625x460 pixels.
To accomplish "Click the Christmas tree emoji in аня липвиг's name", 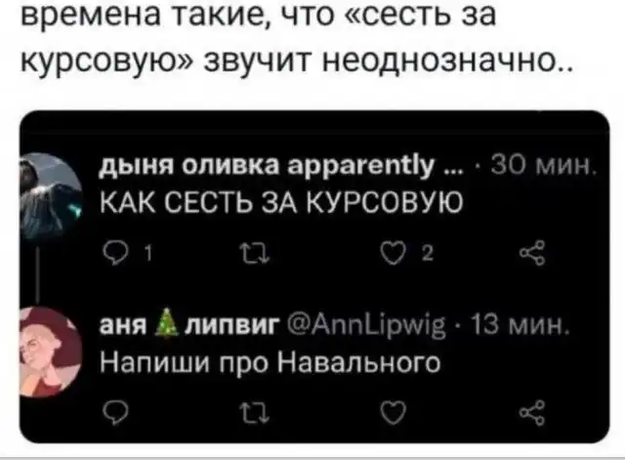I will [x=167, y=325].
